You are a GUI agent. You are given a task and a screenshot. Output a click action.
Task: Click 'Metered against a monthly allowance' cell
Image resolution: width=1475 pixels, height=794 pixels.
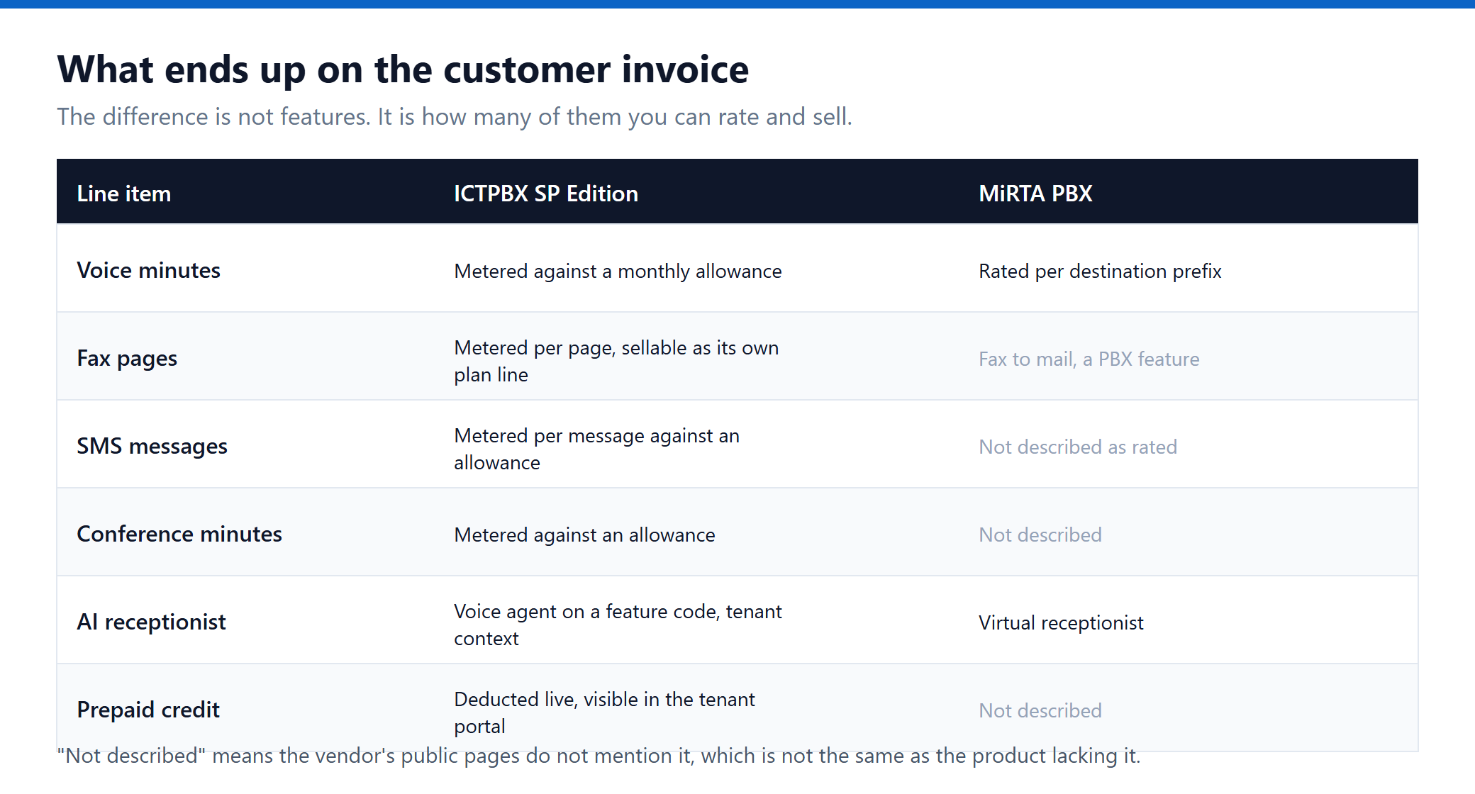[x=618, y=271]
